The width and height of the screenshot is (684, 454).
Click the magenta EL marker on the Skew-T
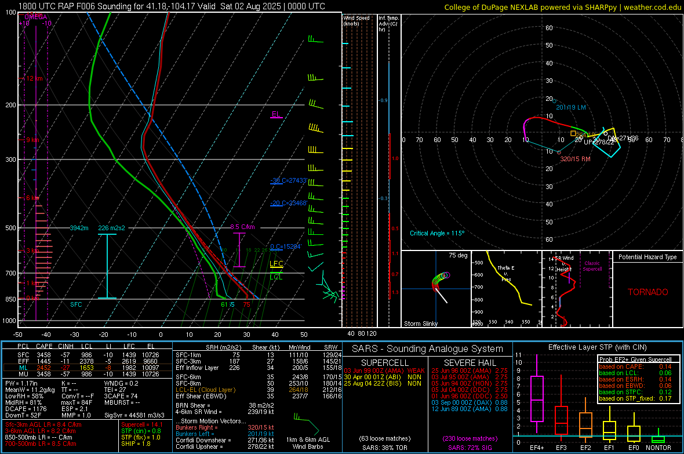point(276,114)
